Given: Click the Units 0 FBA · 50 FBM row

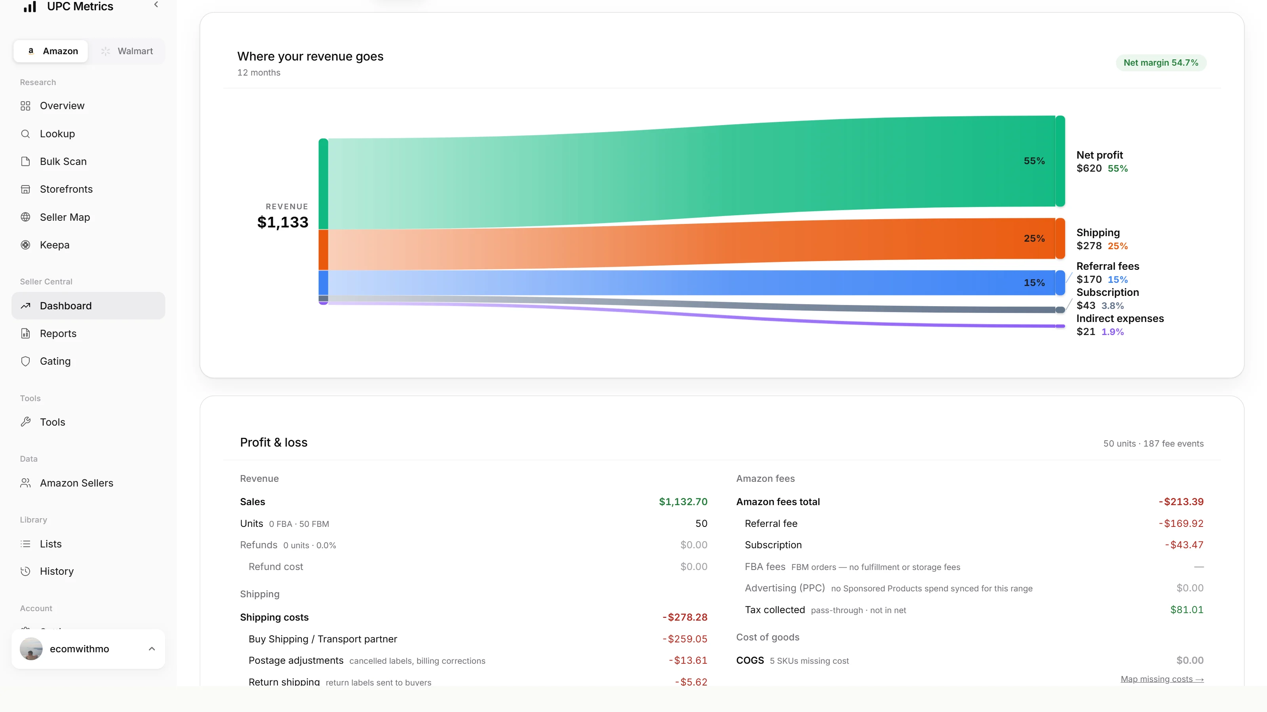Looking at the screenshot, I should (474, 523).
